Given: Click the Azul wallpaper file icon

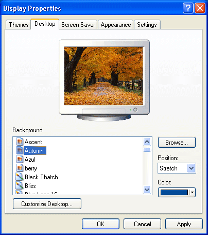Looking at the screenshot, I should pos(20,159).
